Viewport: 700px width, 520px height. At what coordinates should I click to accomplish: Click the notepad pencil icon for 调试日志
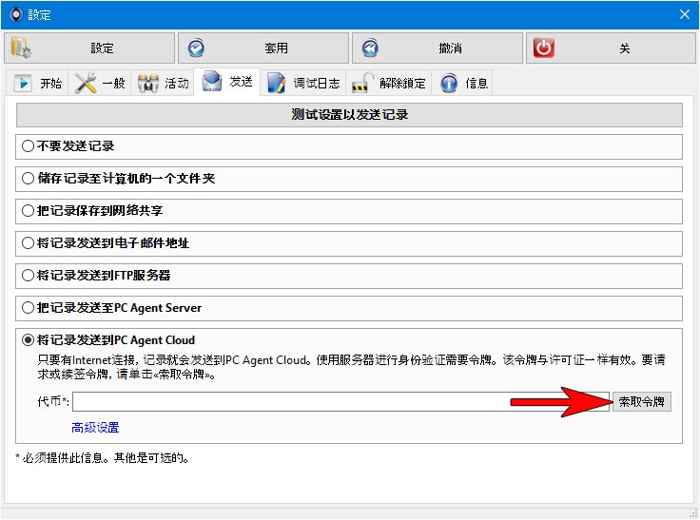277,83
